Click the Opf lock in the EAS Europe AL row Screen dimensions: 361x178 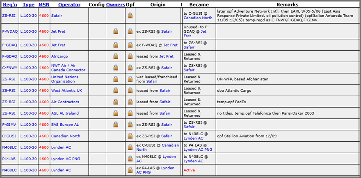click(130, 125)
